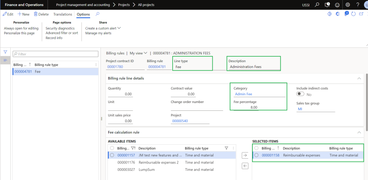Open the settings gear icon
The height and width of the screenshot is (180, 368).
tap(348, 5)
